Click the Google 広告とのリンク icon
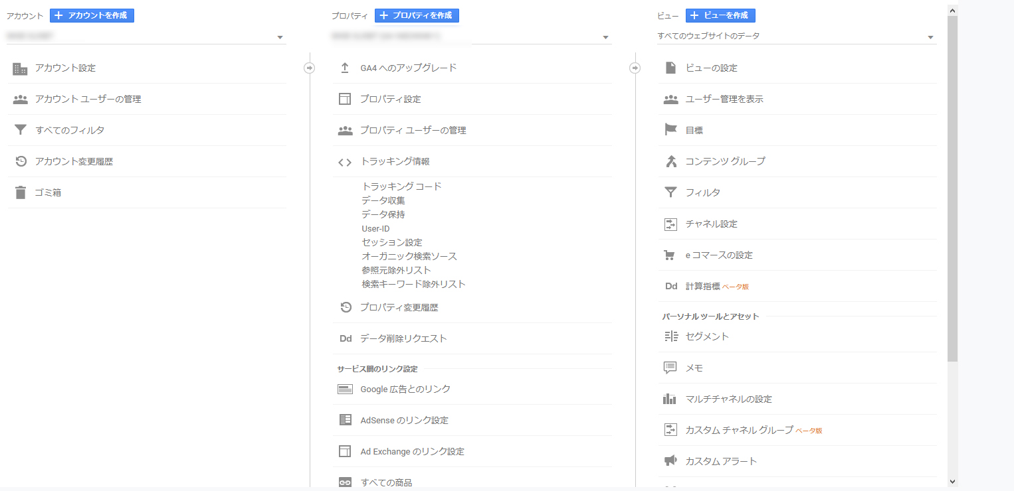This screenshot has width=1014, height=491. 345,389
